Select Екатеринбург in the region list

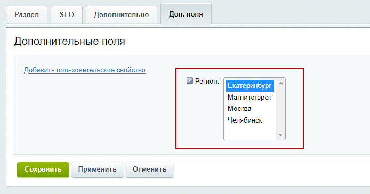[250, 86]
